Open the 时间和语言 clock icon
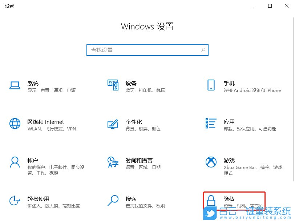 [x=113, y=162]
